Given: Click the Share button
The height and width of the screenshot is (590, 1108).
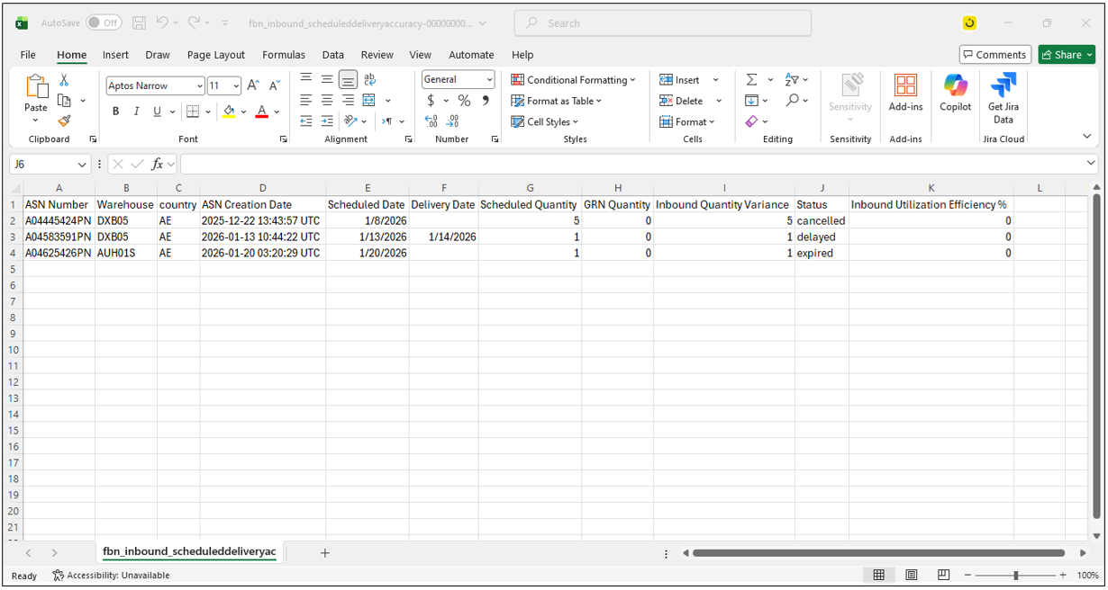Looking at the screenshot, I should point(1067,55).
